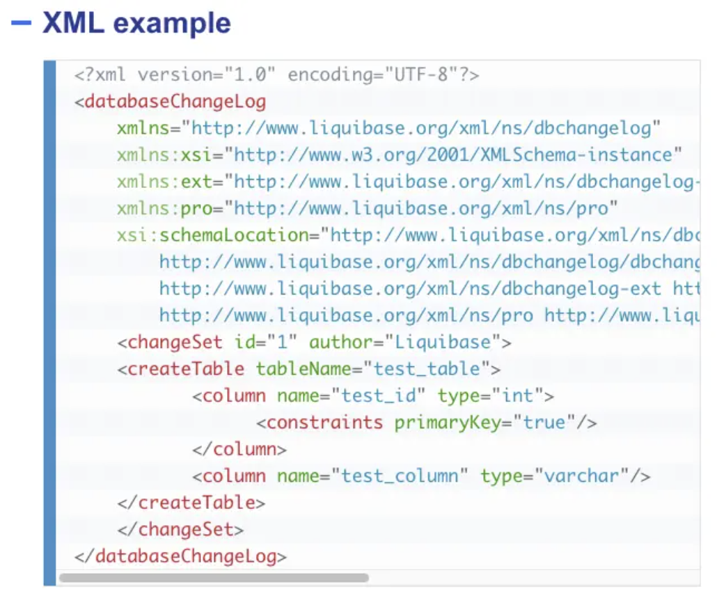The height and width of the screenshot is (596, 717).
Task: Click the xmlns:xsi XMLSchema-instance line
Action: tap(399, 155)
